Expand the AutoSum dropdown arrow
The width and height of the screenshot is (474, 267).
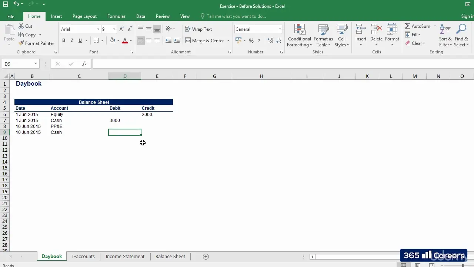click(x=435, y=26)
